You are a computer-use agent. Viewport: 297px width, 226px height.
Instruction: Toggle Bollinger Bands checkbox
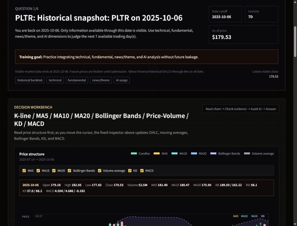pyautogui.click(x=69, y=171)
